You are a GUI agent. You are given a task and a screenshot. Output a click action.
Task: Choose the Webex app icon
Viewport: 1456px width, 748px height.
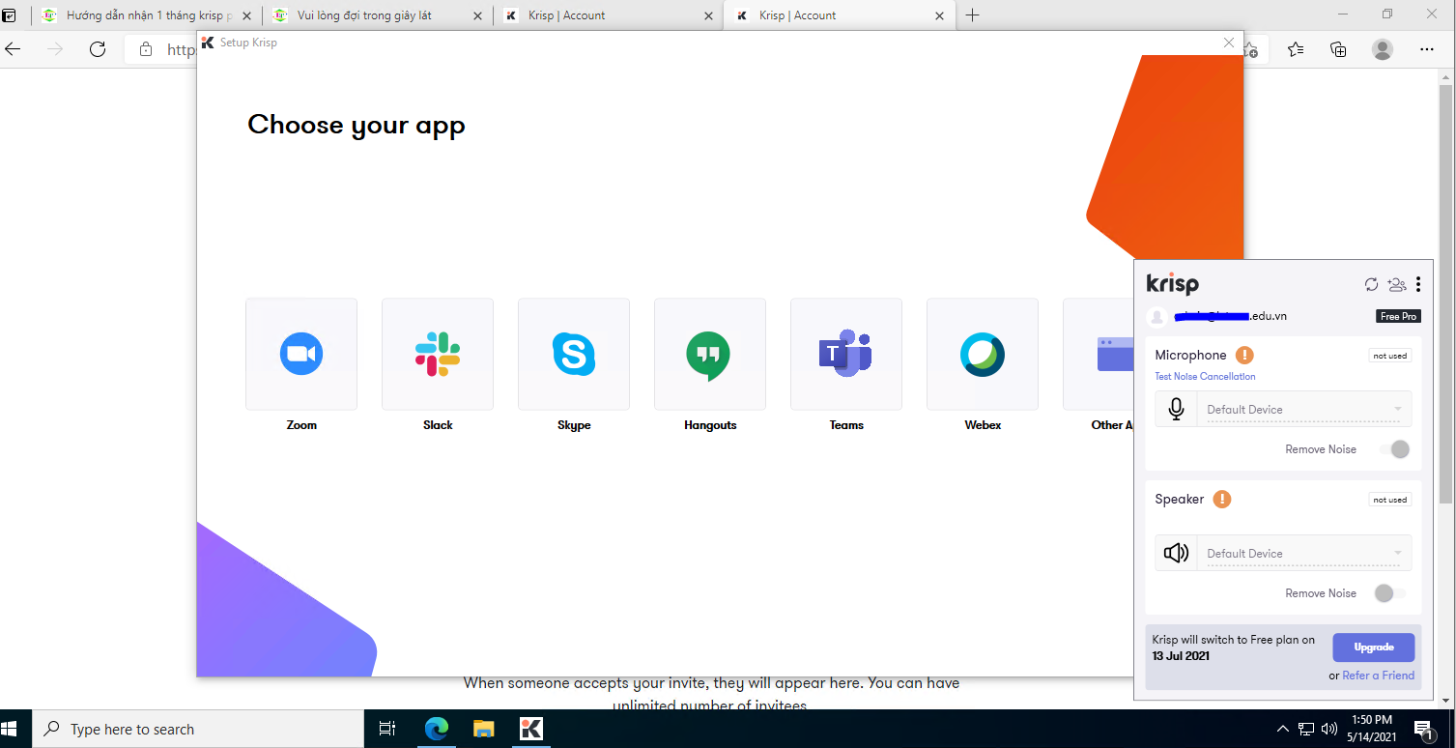(983, 354)
